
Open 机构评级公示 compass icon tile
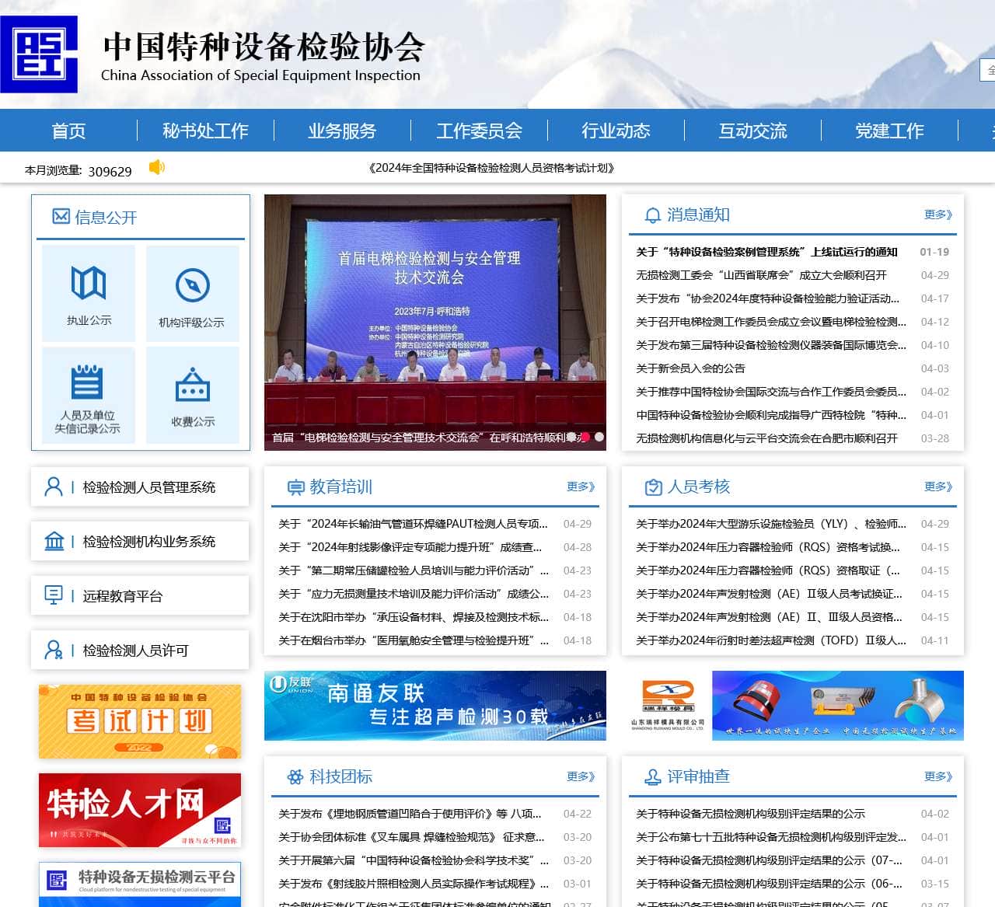click(x=193, y=294)
